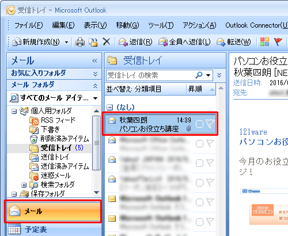The height and width of the screenshot is (236, 288).
Task: Collapse the メール フォルダ section
Action: coord(95,86)
